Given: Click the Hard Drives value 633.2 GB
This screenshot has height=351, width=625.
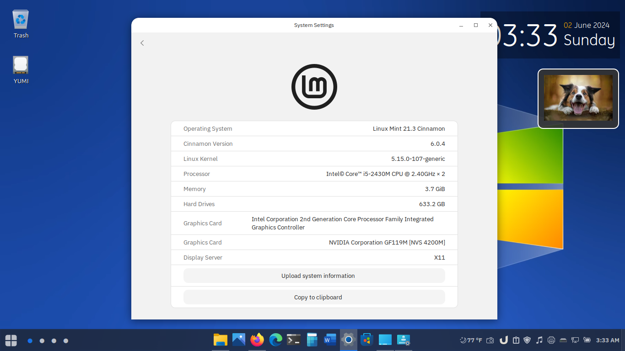Looking at the screenshot, I should [x=432, y=204].
